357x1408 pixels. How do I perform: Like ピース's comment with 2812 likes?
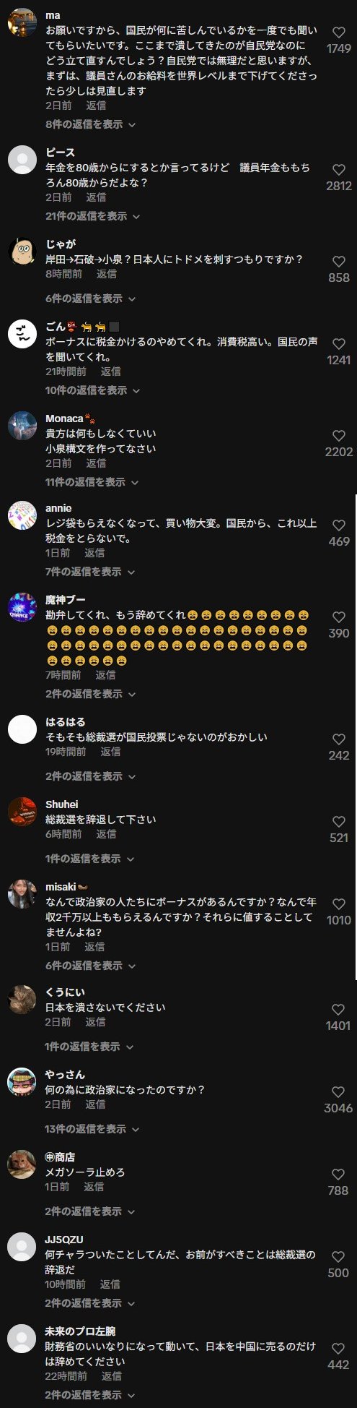tap(338, 170)
